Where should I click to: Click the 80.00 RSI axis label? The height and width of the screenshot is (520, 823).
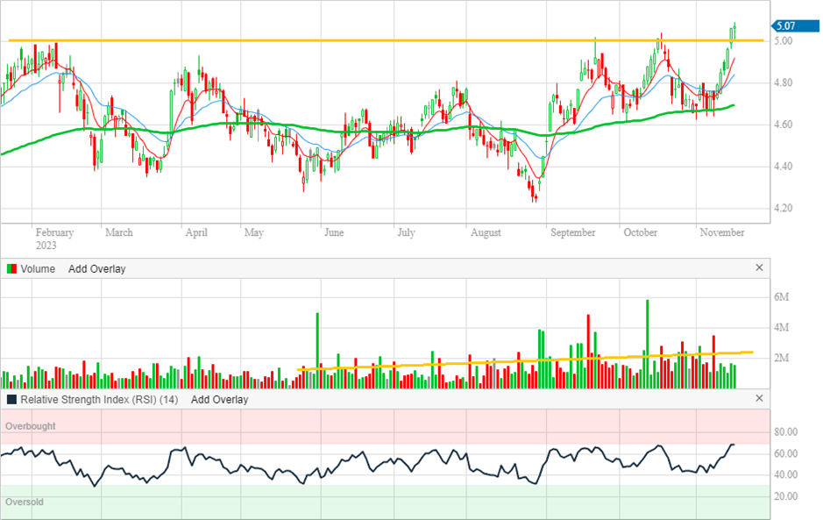pos(784,432)
